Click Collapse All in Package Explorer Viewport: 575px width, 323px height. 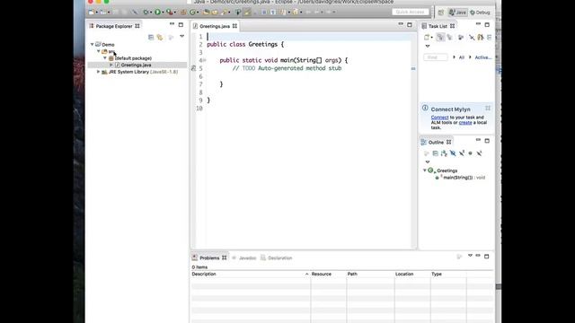coord(151,37)
